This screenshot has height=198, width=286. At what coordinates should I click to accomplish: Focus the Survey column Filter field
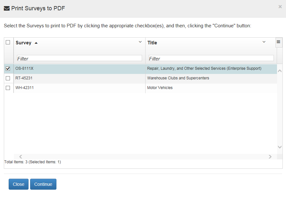(x=79, y=58)
